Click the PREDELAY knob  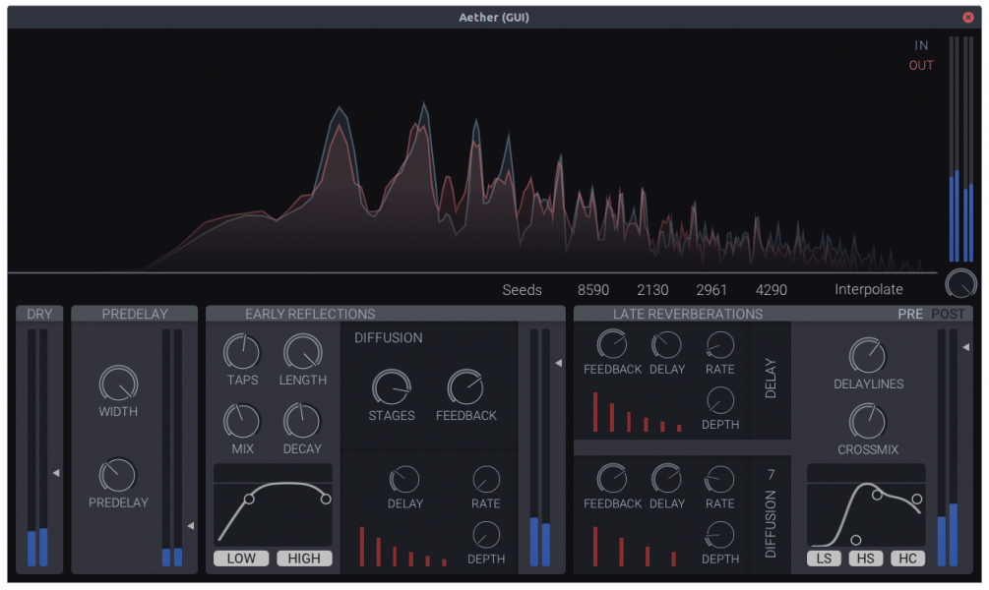[x=118, y=475]
